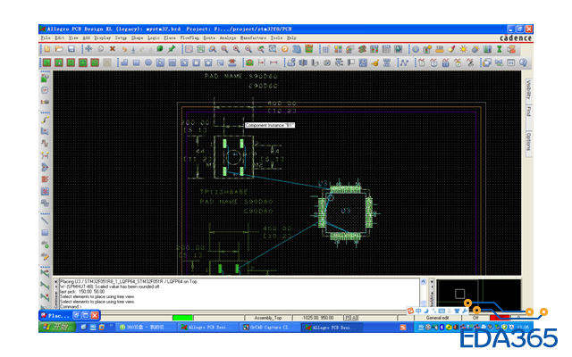This screenshot has height=357, width=572.
Task: Click the red X delete icon
Action: [112, 49]
